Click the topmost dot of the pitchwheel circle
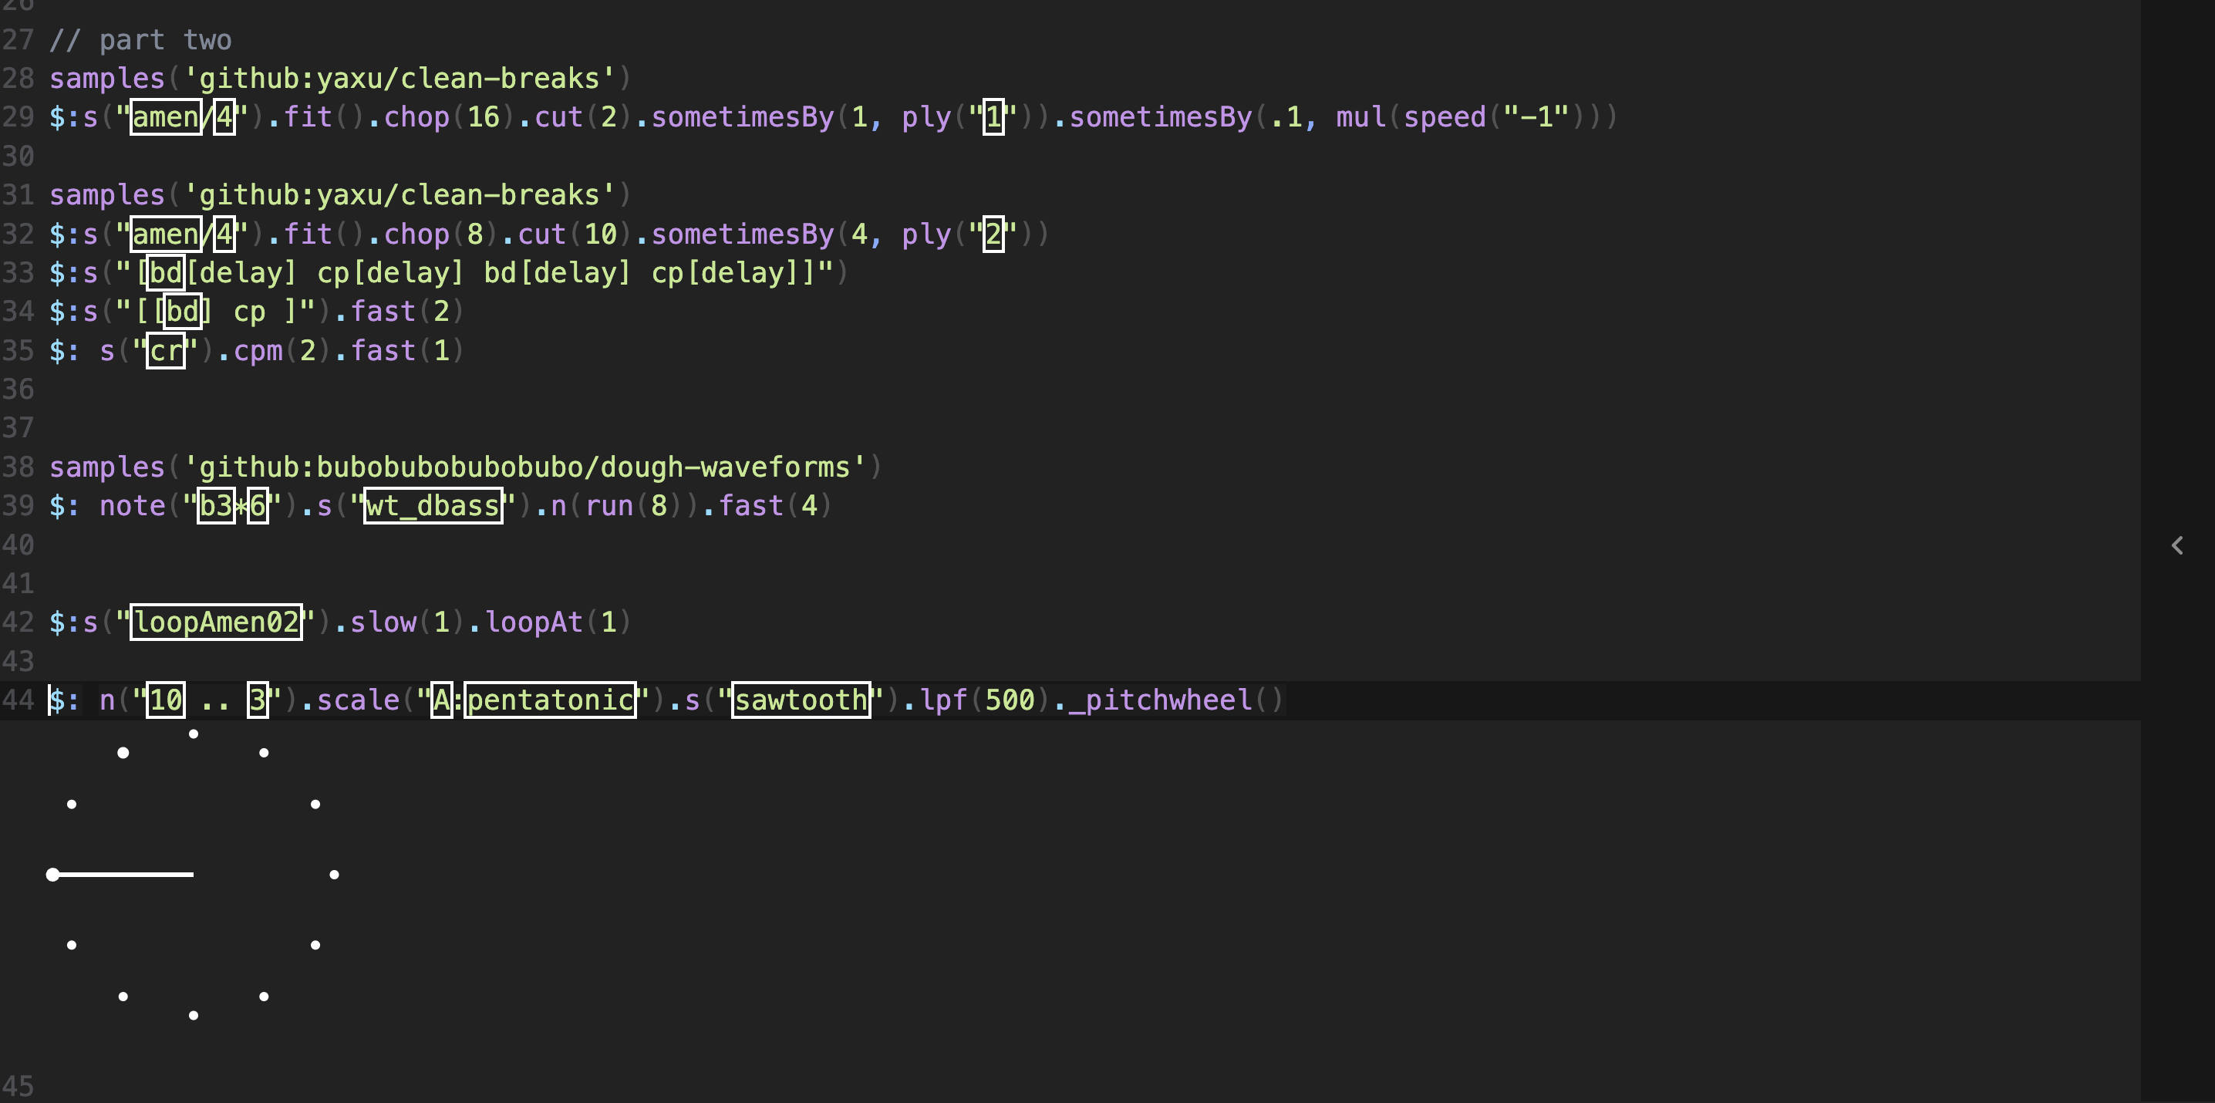 (x=194, y=734)
